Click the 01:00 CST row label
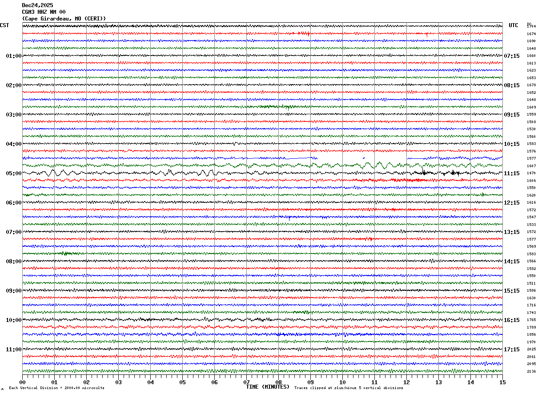Screen dimensions: 538x394 click(x=14, y=56)
